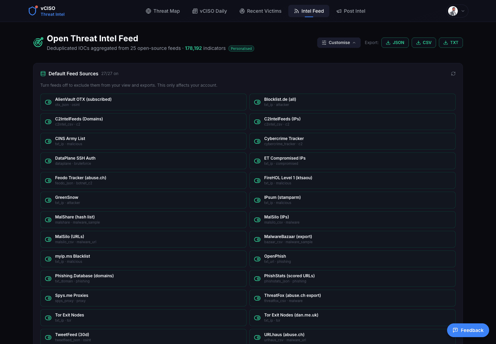Click the database icon next to Default Feed Sources
This screenshot has height=344, width=496.
click(x=43, y=74)
